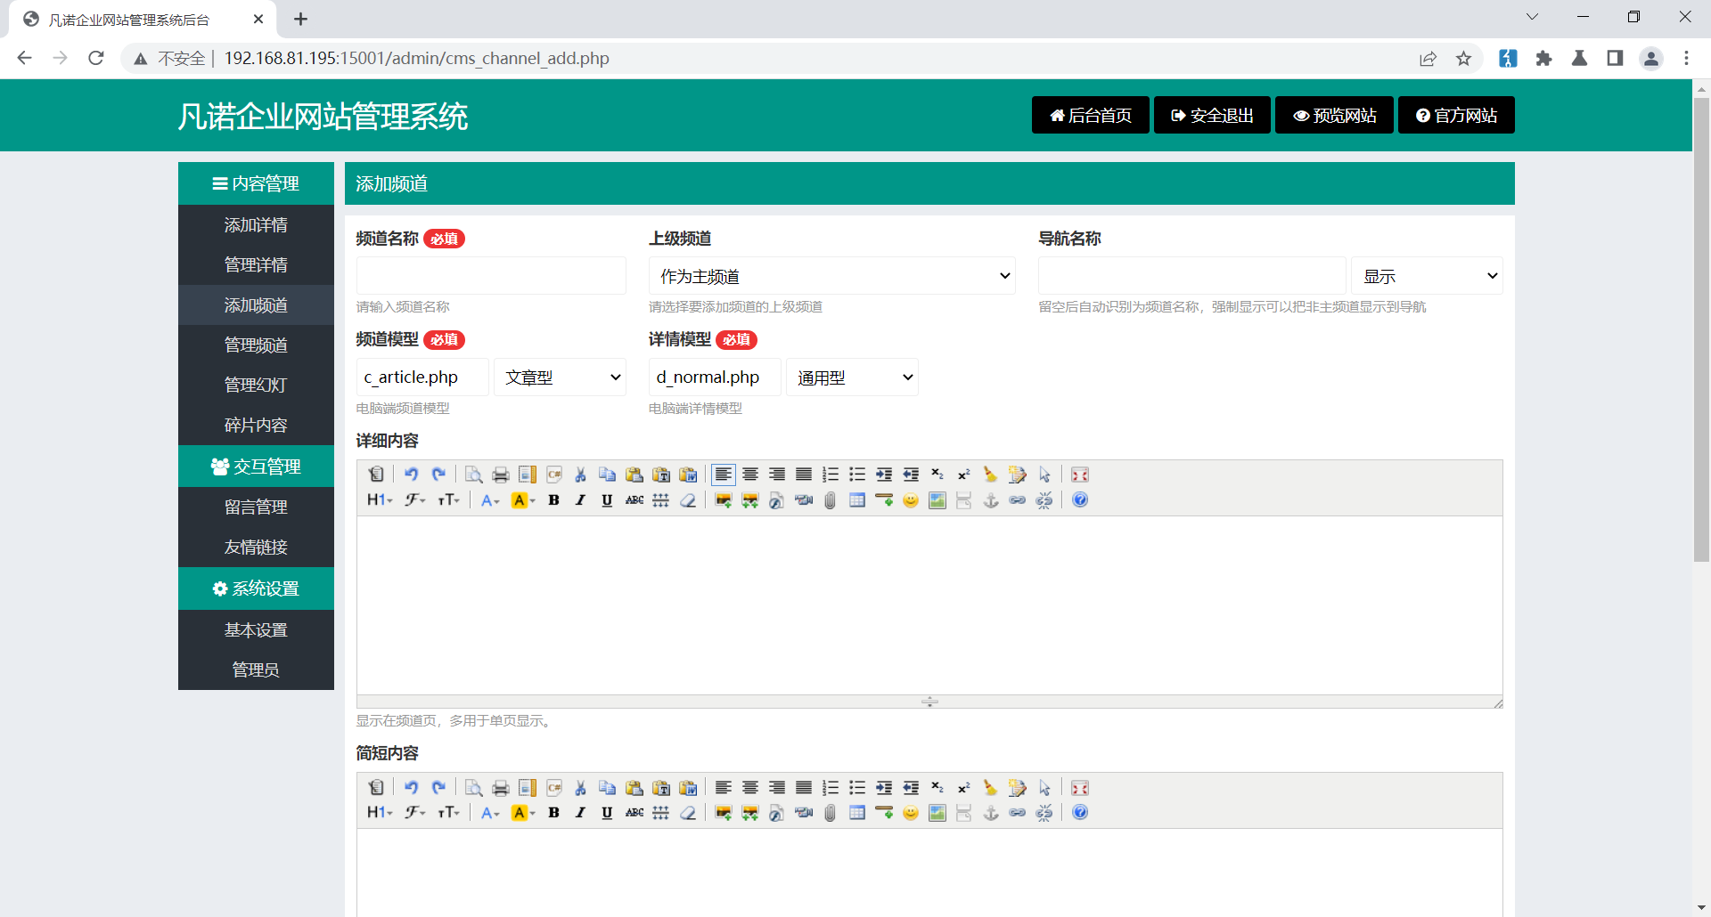This screenshot has width=1711, height=917.
Task: Open 碎片内容 in the sidebar
Action: pos(256,426)
